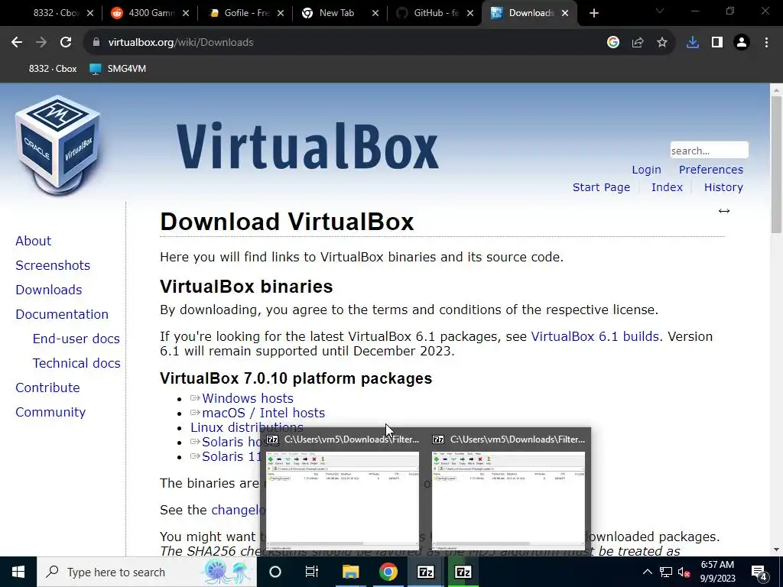Open the notification center icon
The width and height of the screenshot is (783, 587).
click(x=759, y=572)
